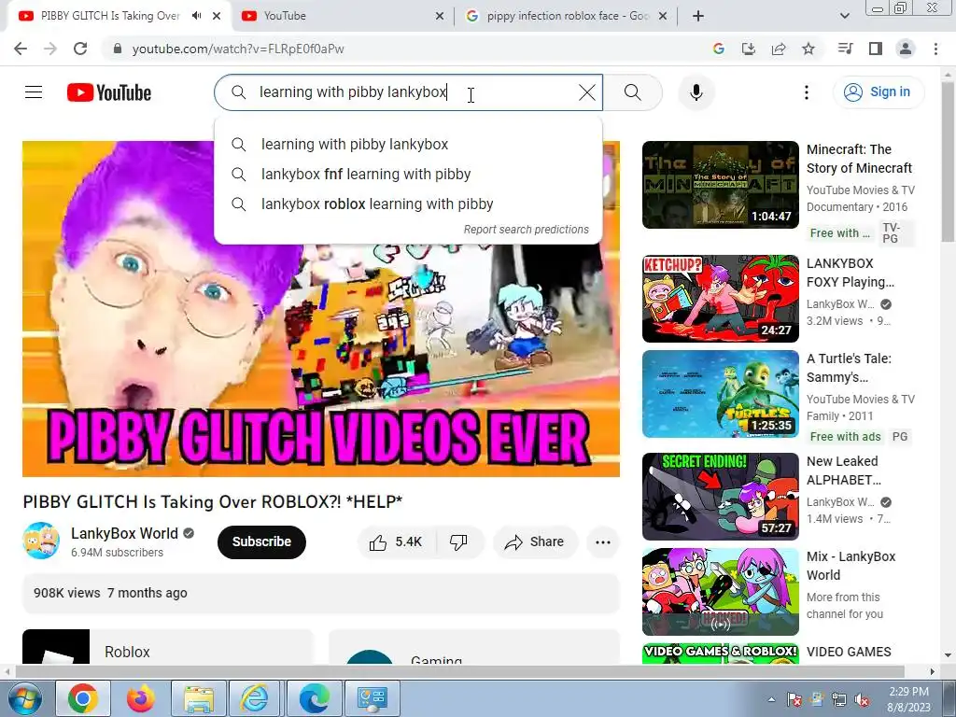Bookmark this page with the star icon

[808, 49]
